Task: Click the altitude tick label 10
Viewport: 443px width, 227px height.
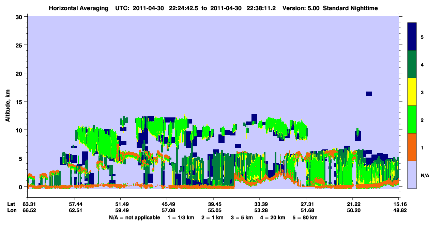Action: (x=19, y=130)
